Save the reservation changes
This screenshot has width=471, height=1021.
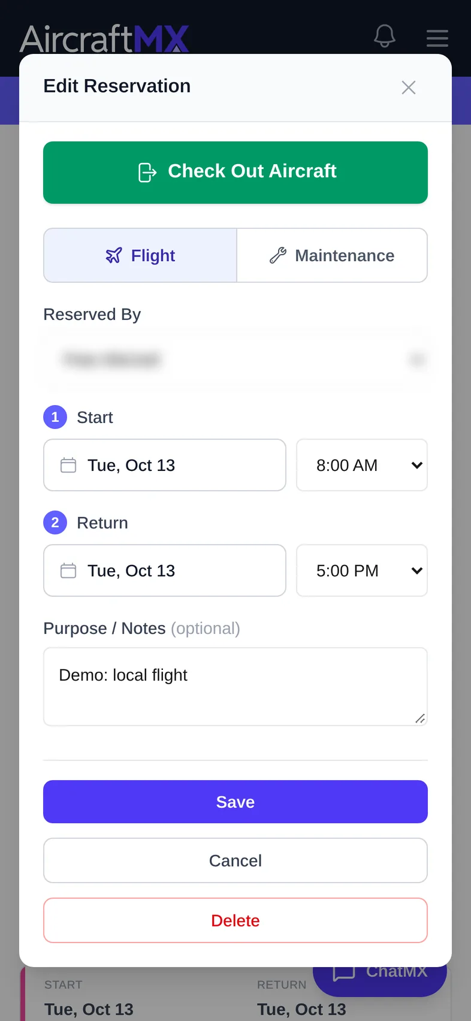click(236, 802)
